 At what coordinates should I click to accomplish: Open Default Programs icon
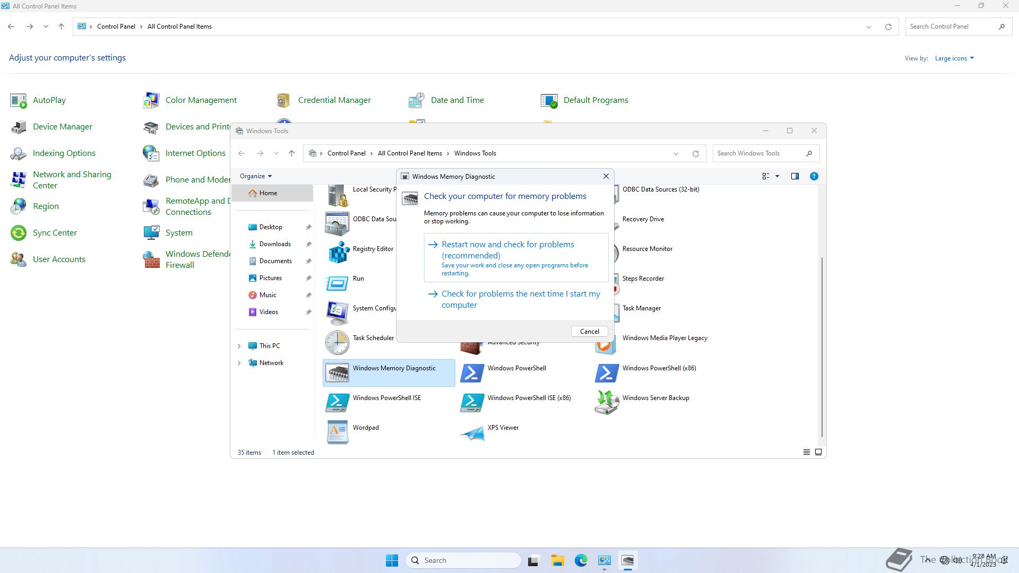click(549, 100)
